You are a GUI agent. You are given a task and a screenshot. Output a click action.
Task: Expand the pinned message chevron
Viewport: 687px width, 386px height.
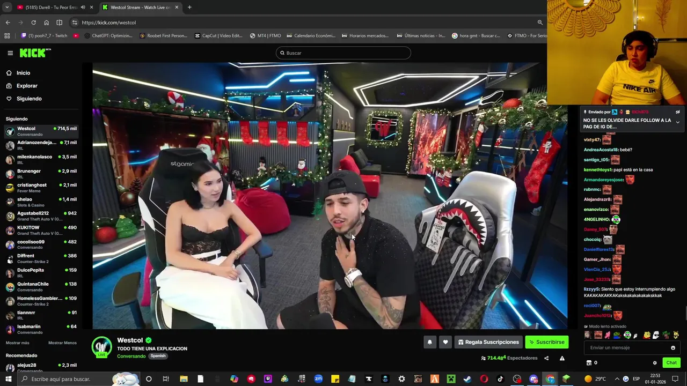(x=677, y=122)
